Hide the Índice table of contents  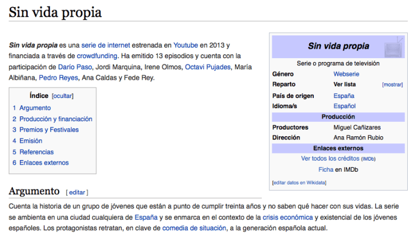(x=63, y=96)
